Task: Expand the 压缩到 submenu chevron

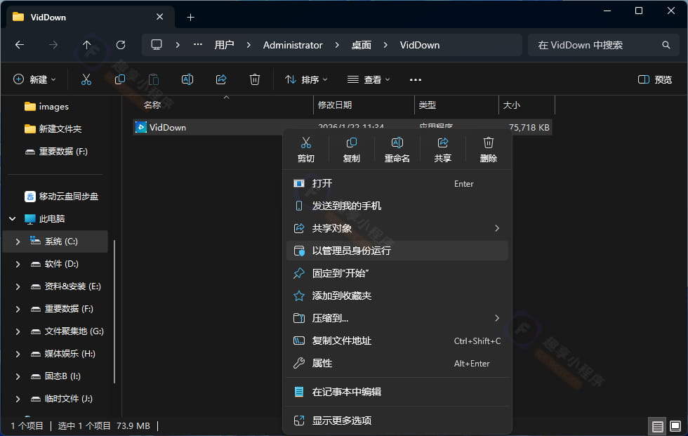Action: (x=497, y=318)
